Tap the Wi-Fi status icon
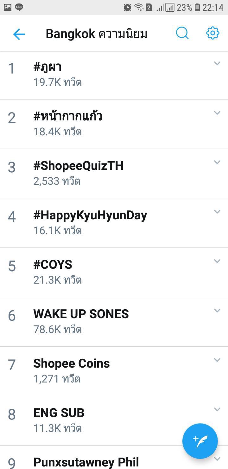Image resolution: width=228 pixels, height=469 pixels. point(138,7)
